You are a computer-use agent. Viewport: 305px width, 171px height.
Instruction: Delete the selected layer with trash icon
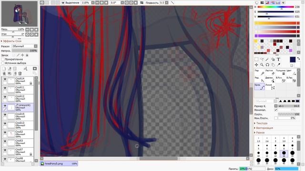(20, 74)
